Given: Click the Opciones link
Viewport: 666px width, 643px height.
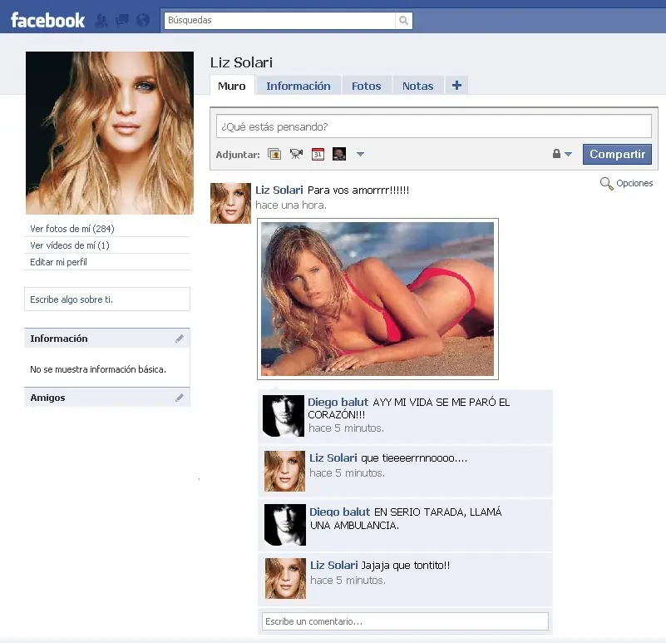Looking at the screenshot, I should 634,183.
